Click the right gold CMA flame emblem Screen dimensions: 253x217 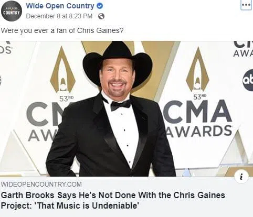coord(197,69)
